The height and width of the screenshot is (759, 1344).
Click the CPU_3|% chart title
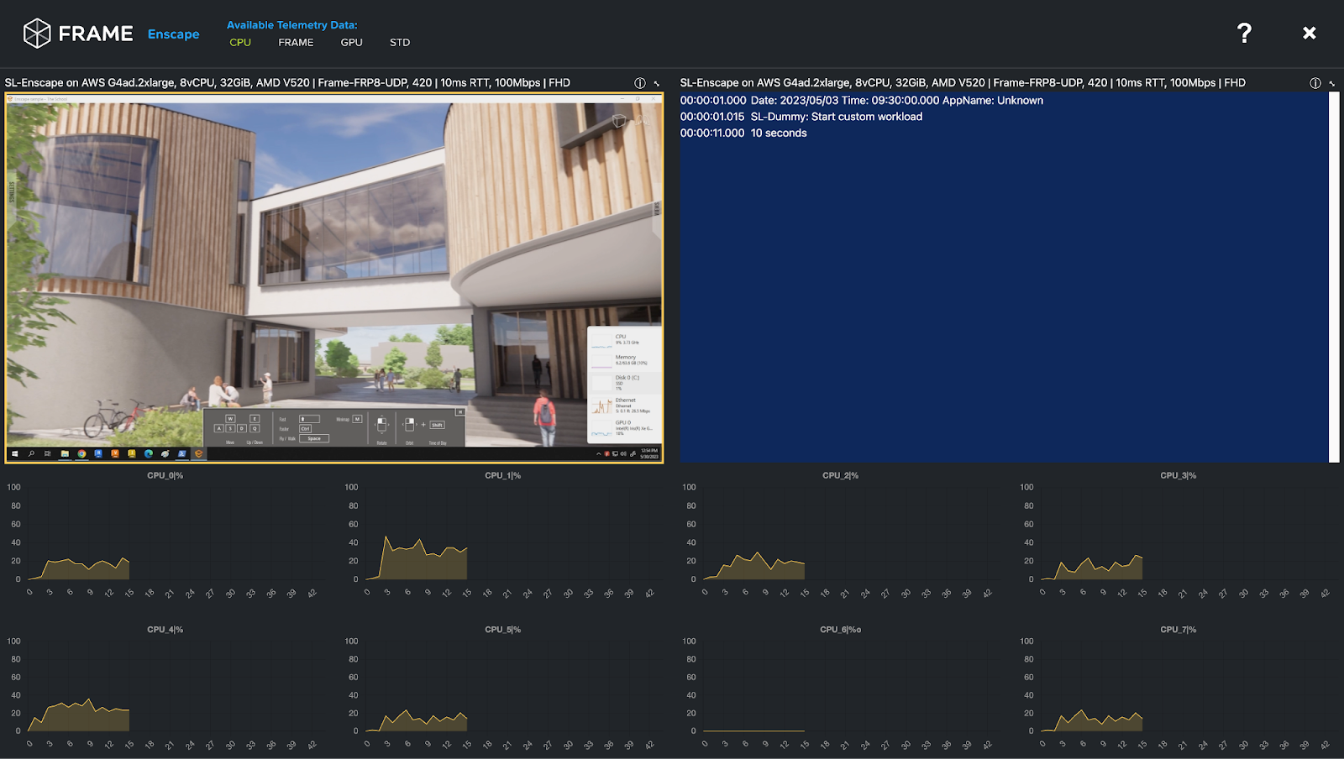click(x=1178, y=475)
